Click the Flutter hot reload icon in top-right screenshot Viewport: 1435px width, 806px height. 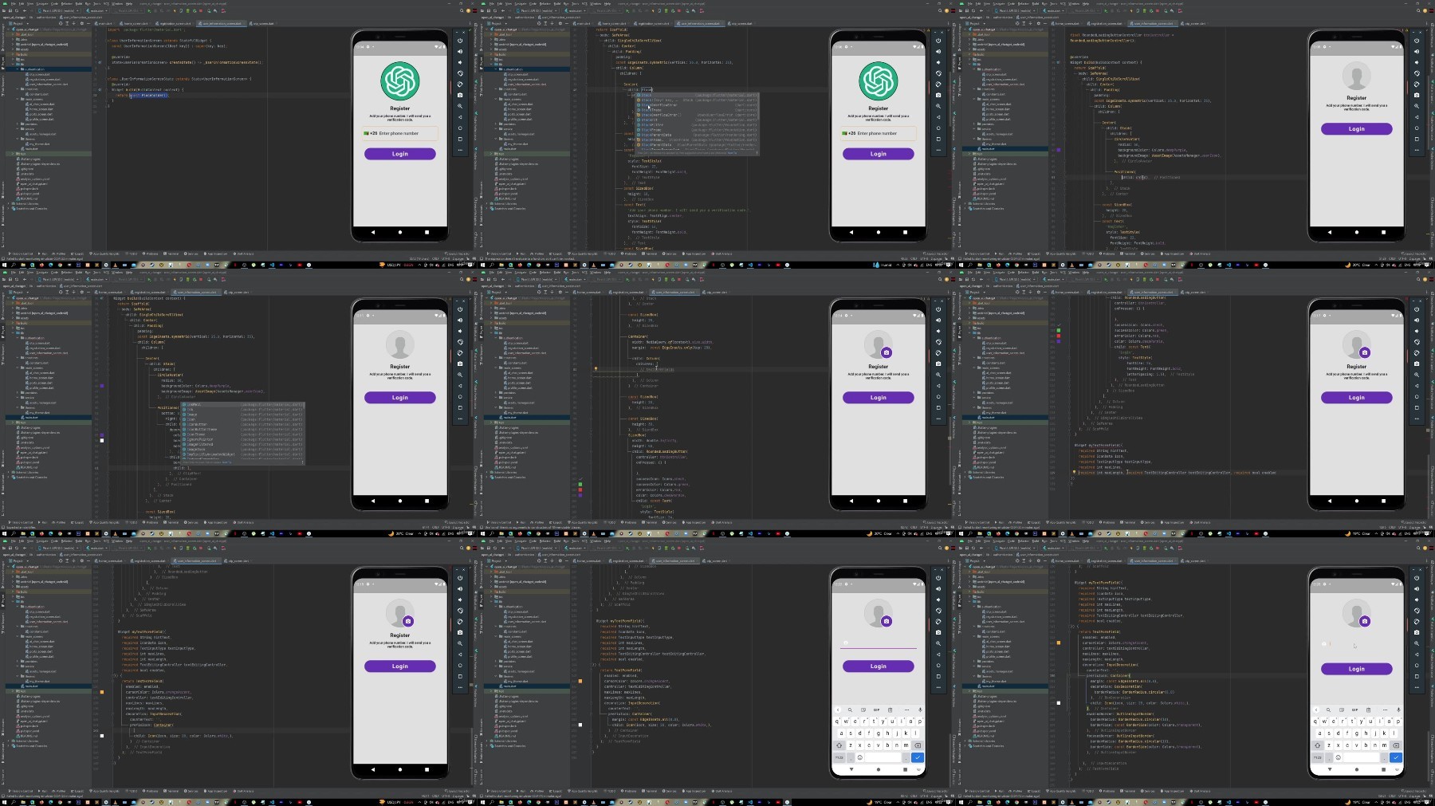click(x=1131, y=11)
